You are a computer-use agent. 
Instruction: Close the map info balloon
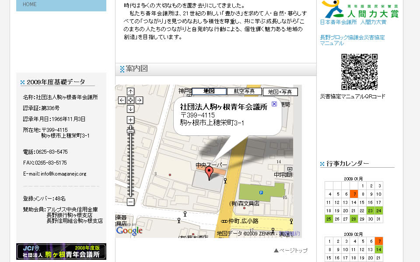click(274, 104)
